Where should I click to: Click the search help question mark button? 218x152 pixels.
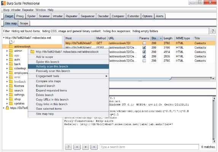[x=68, y=147]
